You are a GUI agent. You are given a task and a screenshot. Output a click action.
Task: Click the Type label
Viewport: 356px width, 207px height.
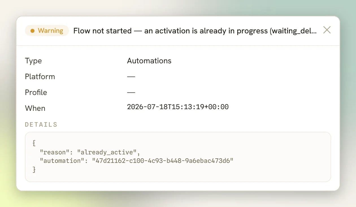pos(33,61)
